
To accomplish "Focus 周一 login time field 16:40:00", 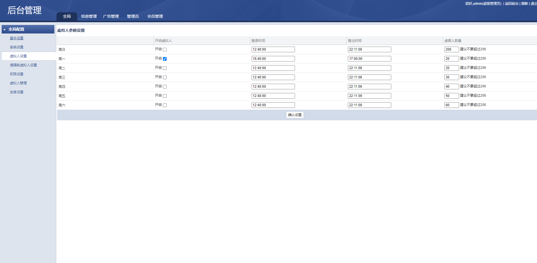I will pos(273,59).
